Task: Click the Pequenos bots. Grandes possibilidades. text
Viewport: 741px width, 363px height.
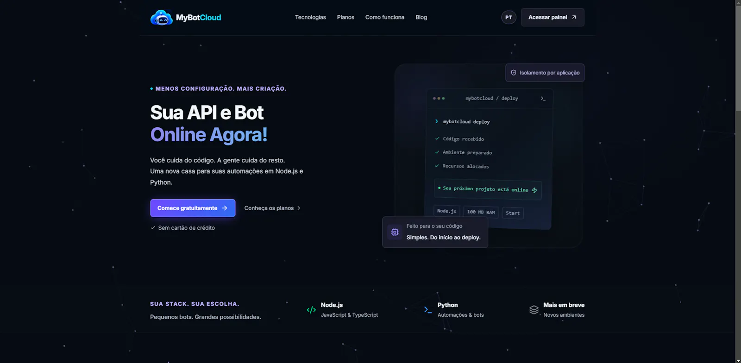Action: pyautogui.click(x=205, y=317)
